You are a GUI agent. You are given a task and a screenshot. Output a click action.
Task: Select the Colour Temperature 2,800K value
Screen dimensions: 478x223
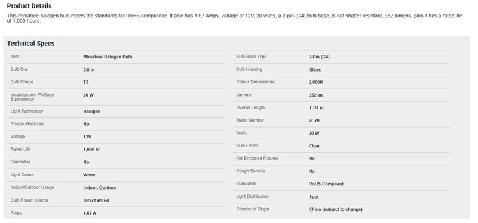tap(316, 82)
